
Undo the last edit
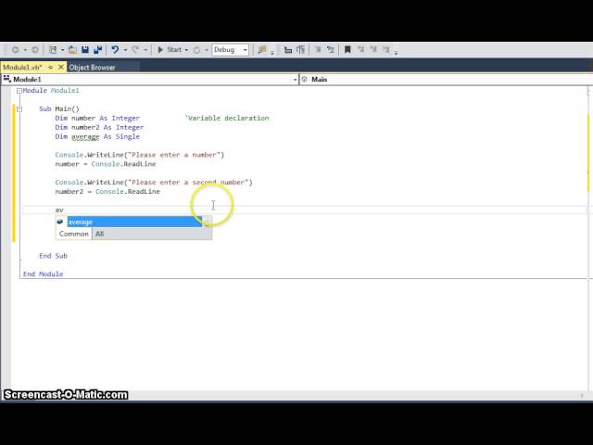(x=115, y=49)
